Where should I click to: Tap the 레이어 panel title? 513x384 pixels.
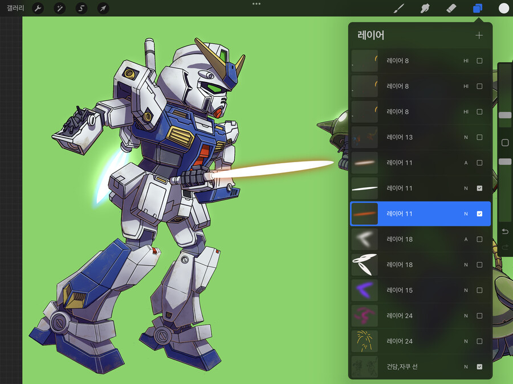point(370,35)
